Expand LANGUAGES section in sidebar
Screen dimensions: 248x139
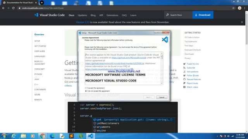click(40, 56)
